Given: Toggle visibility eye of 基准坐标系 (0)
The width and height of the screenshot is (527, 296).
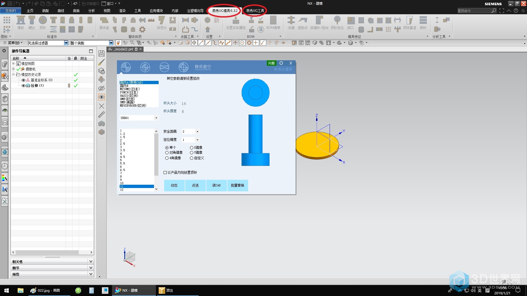Looking at the screenshot, I should pyautogui.click(x=23, y=80).
